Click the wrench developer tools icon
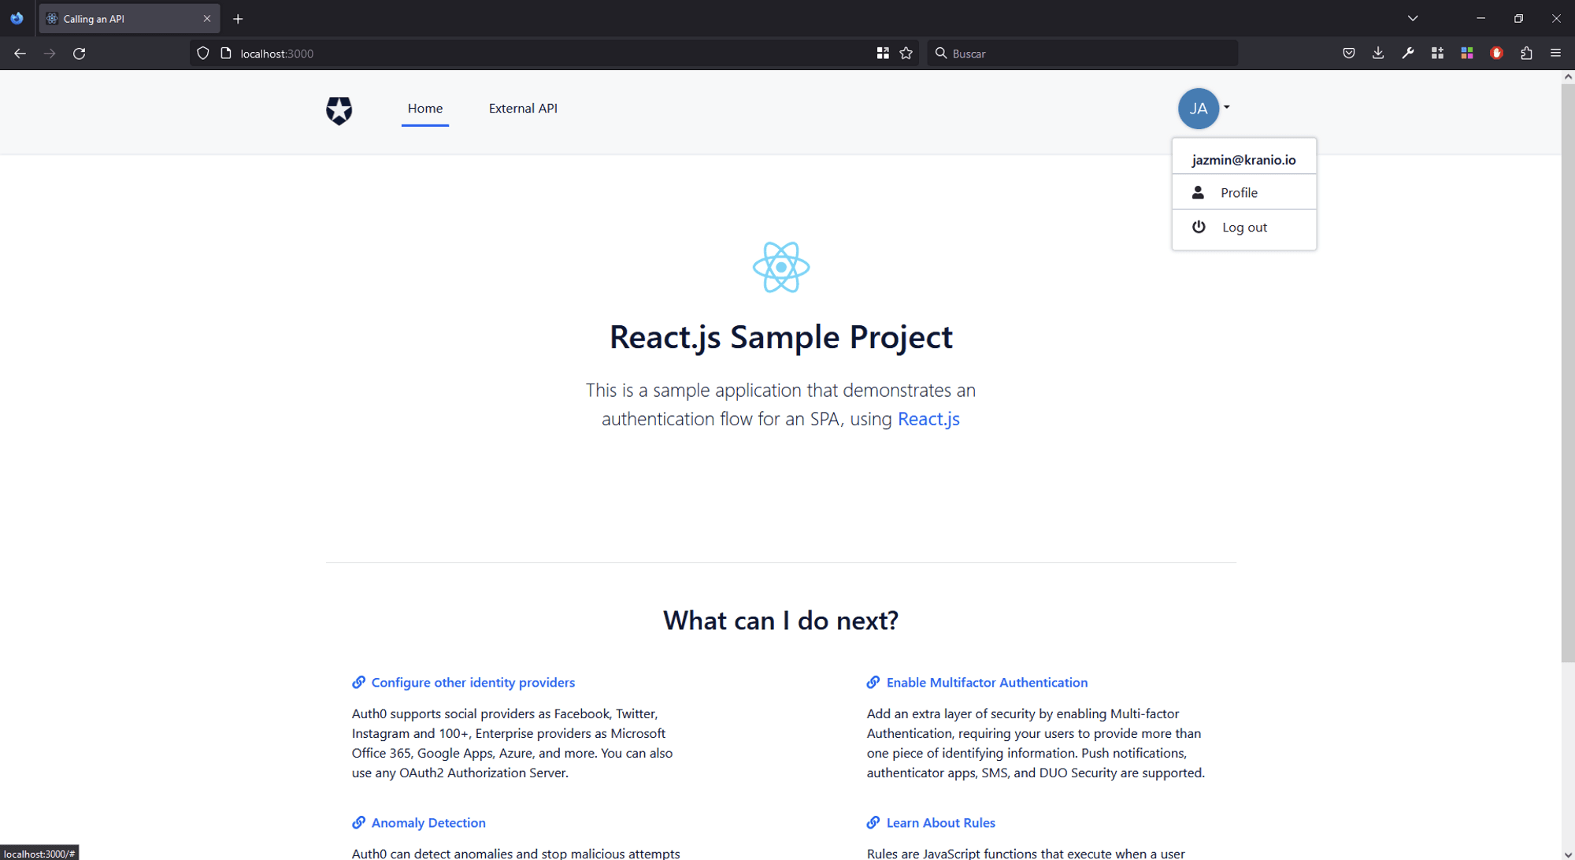Image resolution: width=1575 pixels, height=860 pixels. [1407, 54]
